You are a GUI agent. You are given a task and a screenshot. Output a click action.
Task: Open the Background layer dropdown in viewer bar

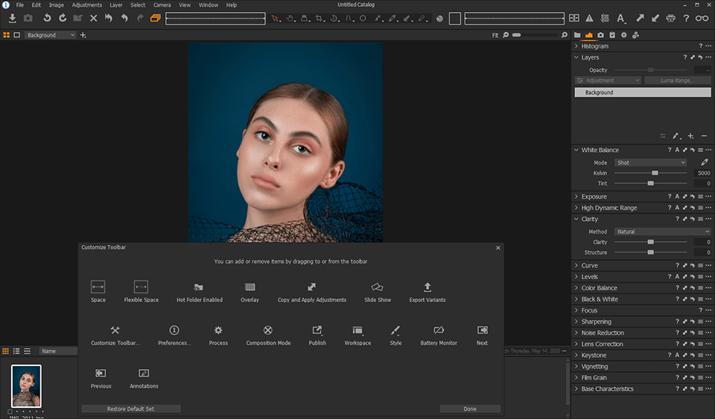pos(51,35)
